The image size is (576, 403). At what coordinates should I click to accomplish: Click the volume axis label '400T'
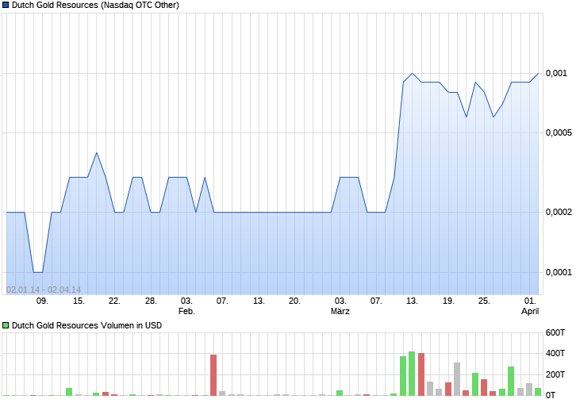click(x=555, y=353)
